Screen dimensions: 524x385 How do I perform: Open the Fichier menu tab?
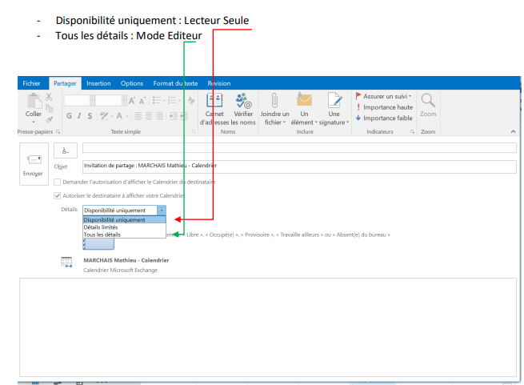(31, 83)
